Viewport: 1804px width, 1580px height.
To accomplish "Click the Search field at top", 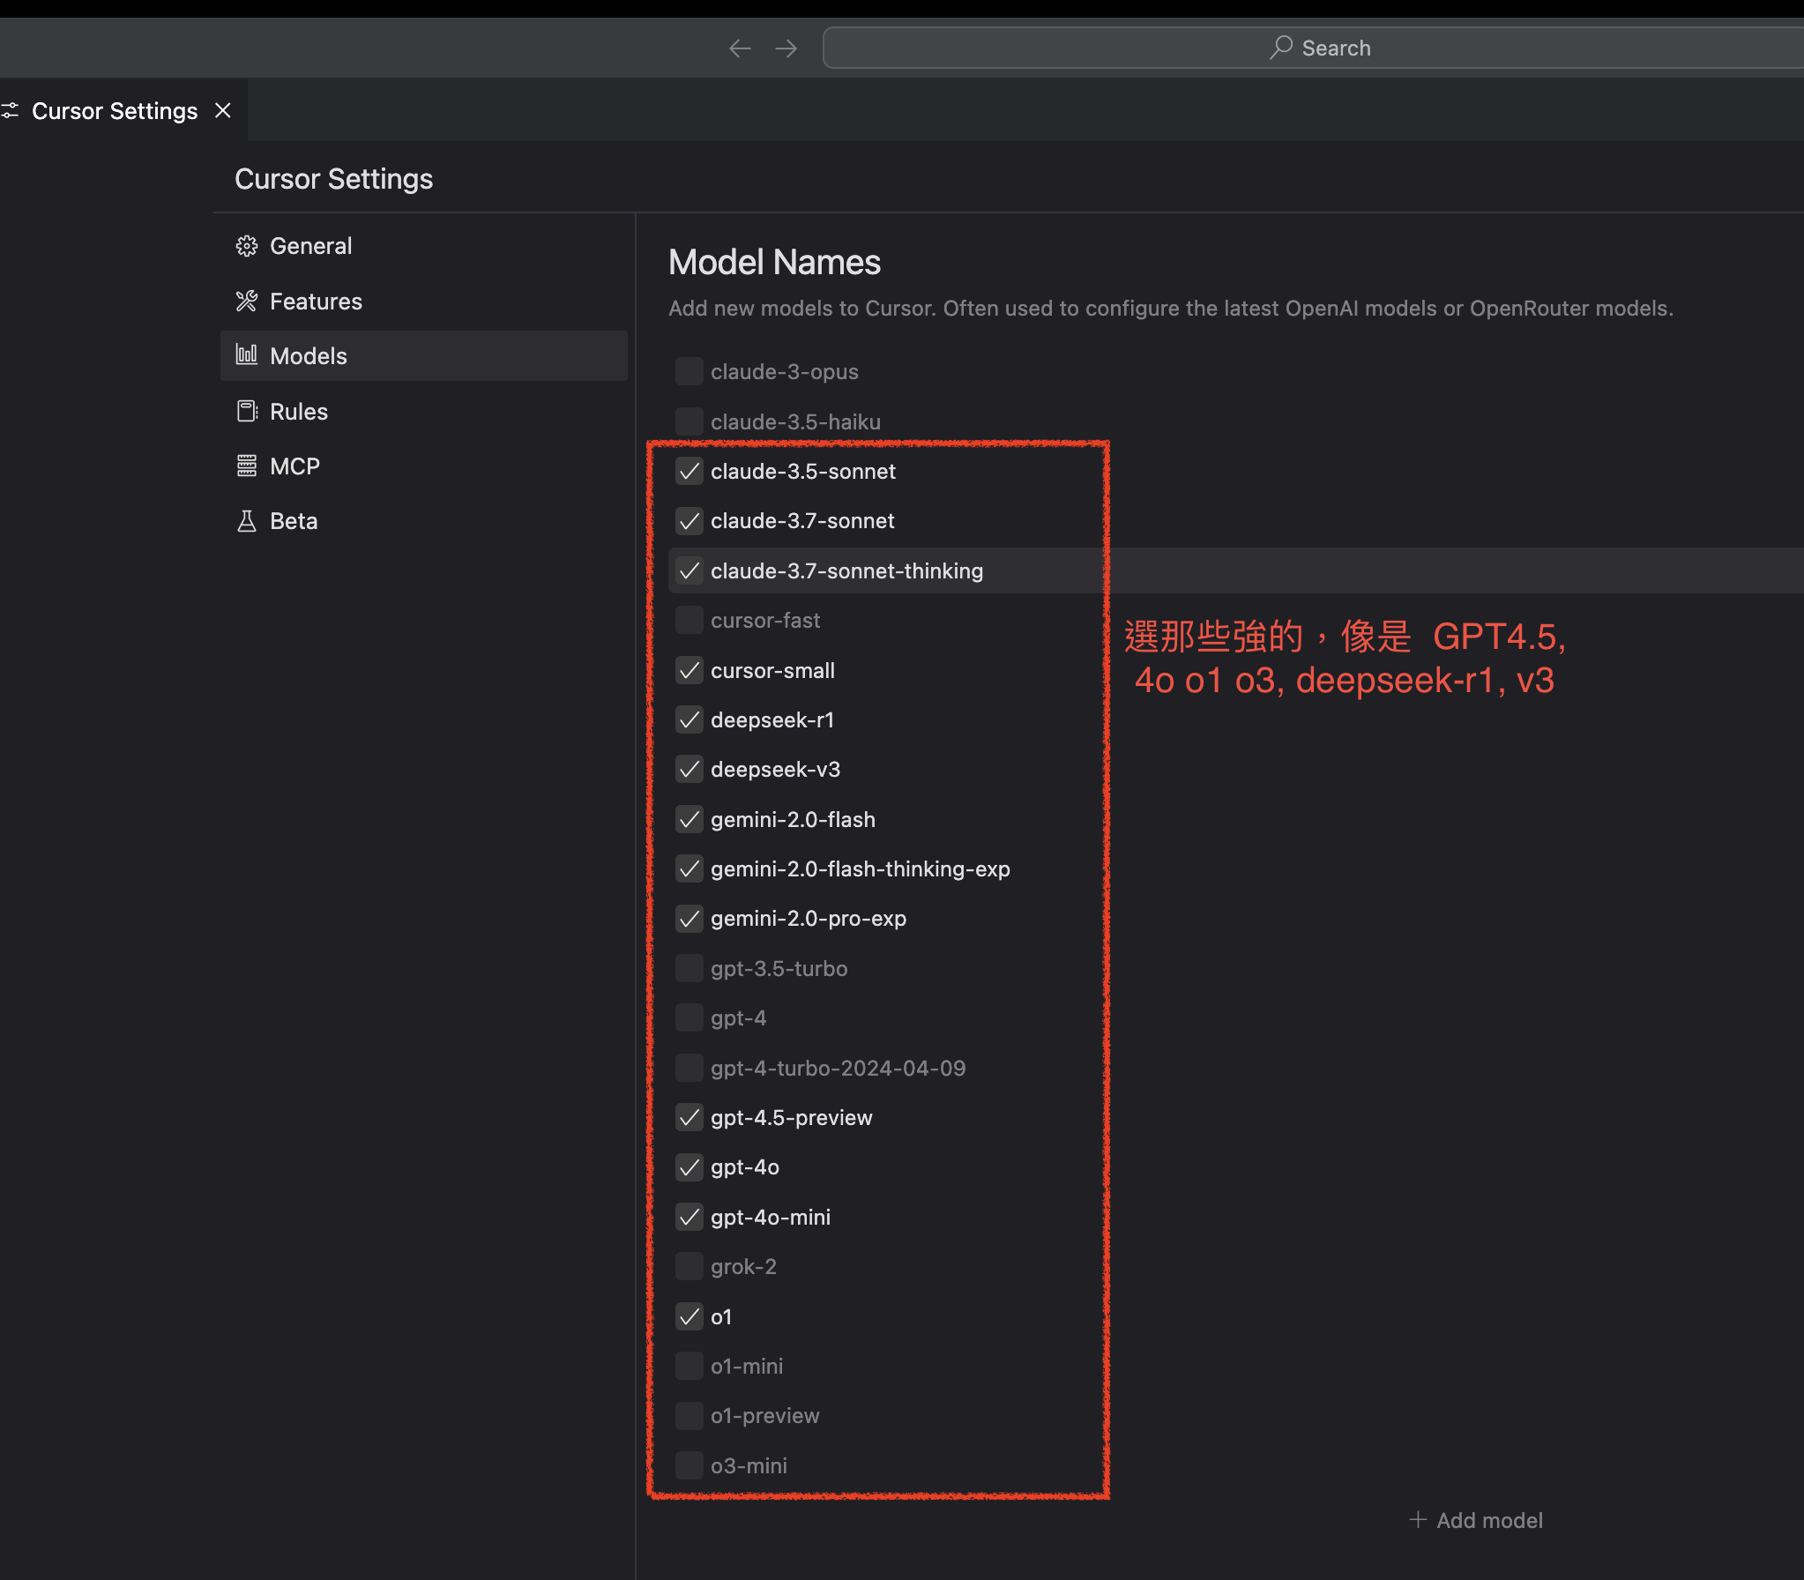I will pyautogui.click(x=1313, y=48).
